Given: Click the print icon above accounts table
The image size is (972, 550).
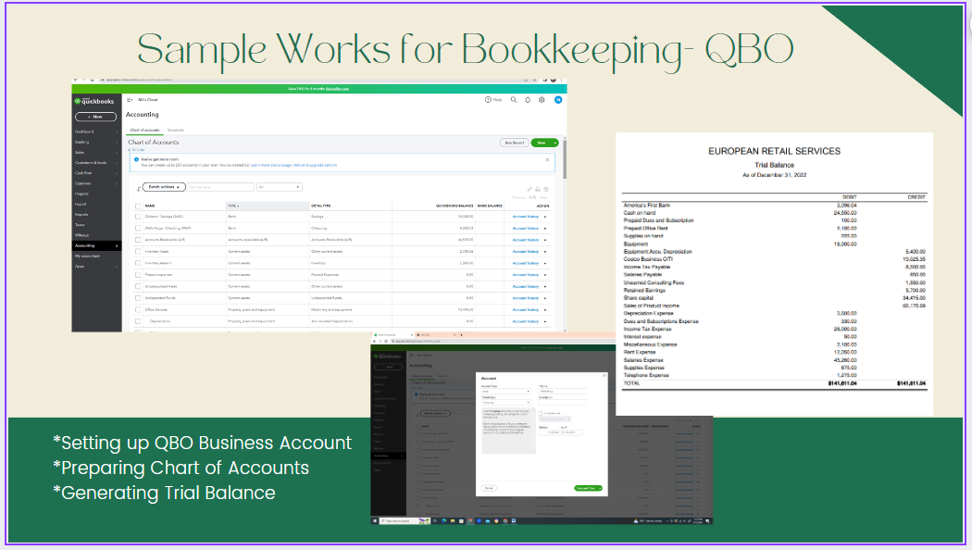Looking at the screenshot, I should (x=538, y=189).
